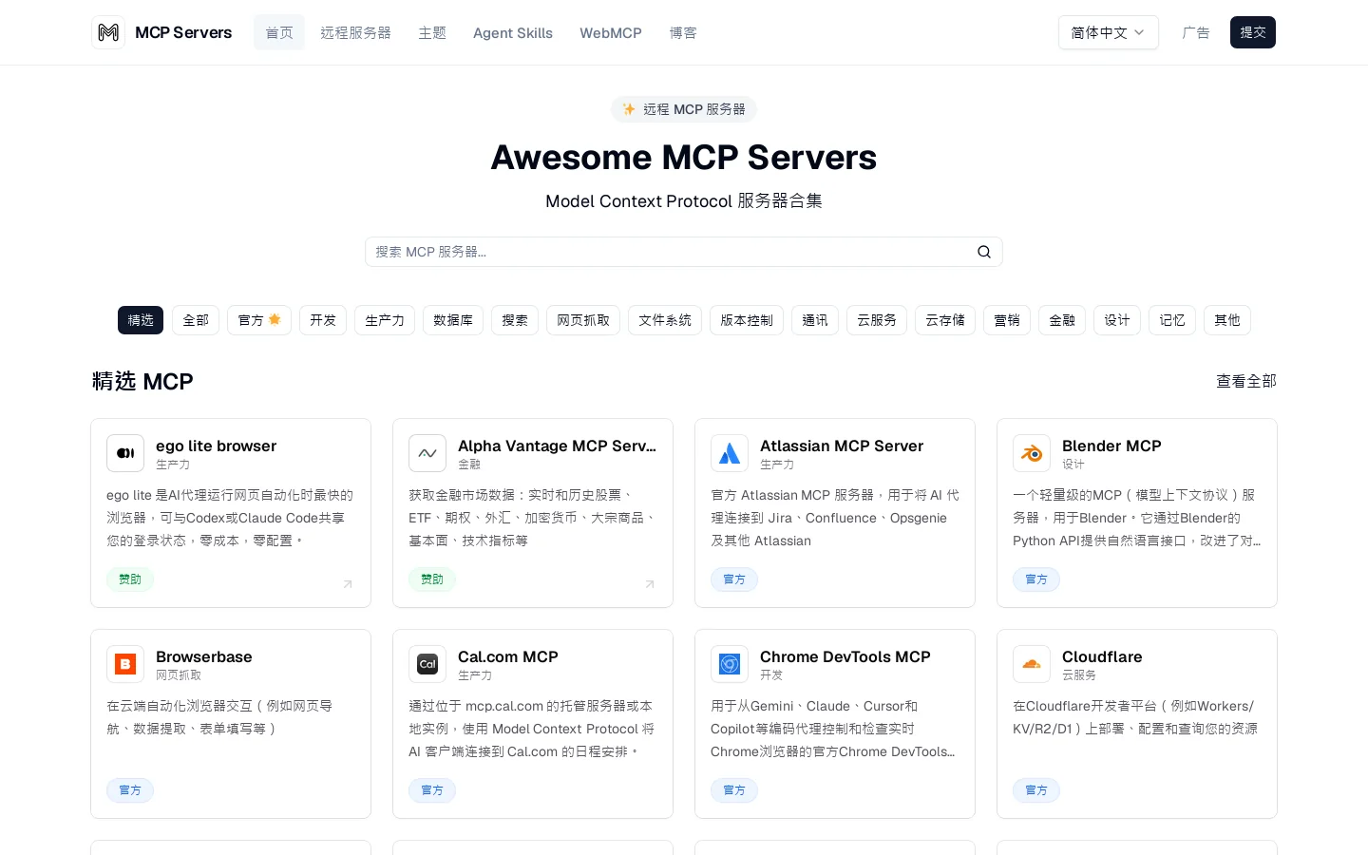Select the 通讯 category filter
The image size is (1368, 855).
(815, 320)
